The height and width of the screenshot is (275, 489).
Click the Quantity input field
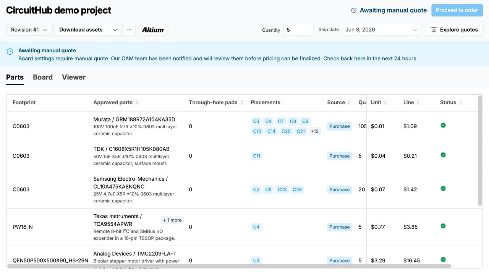[298, 30]
